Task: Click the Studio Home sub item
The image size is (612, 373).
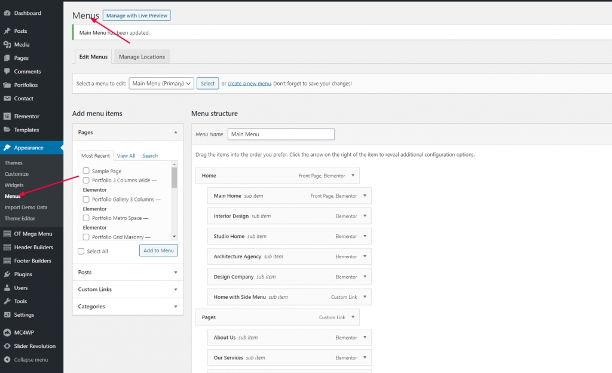Action: [289, 236]
